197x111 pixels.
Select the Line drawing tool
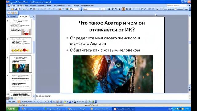(34, 101)
